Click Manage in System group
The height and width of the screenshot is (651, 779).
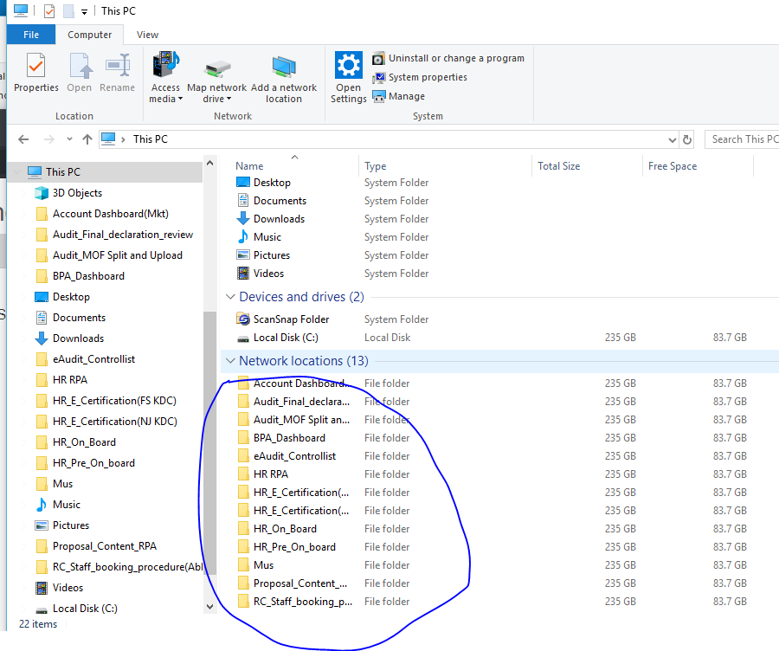click(399, 96)
